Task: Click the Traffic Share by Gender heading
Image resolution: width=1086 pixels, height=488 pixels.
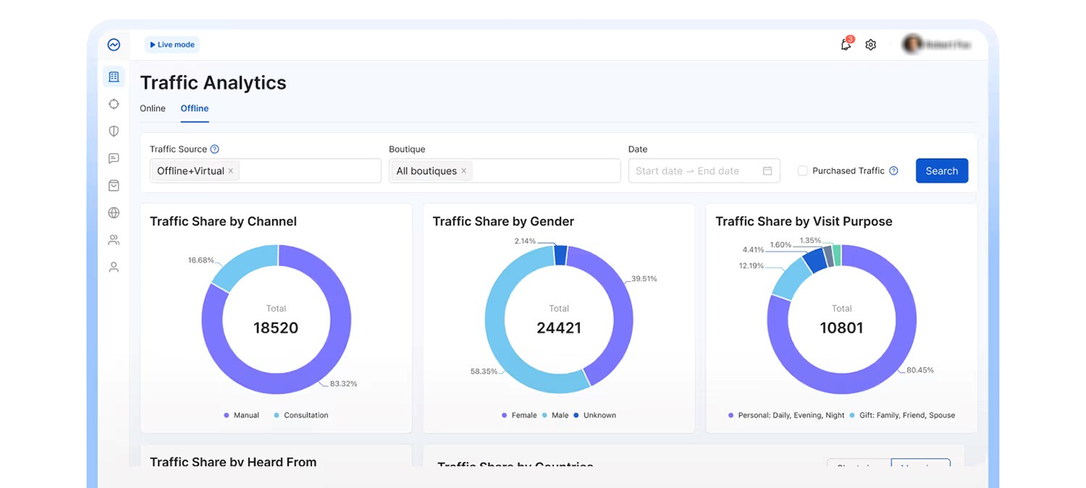Action: 504,221
